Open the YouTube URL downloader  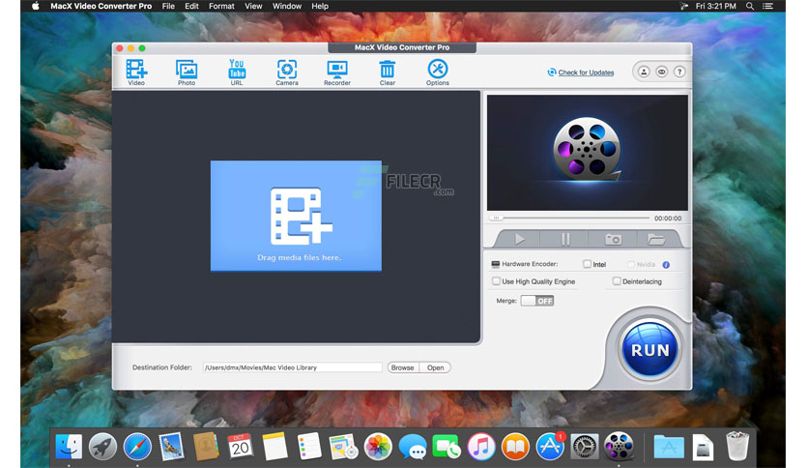pos(237,72)
